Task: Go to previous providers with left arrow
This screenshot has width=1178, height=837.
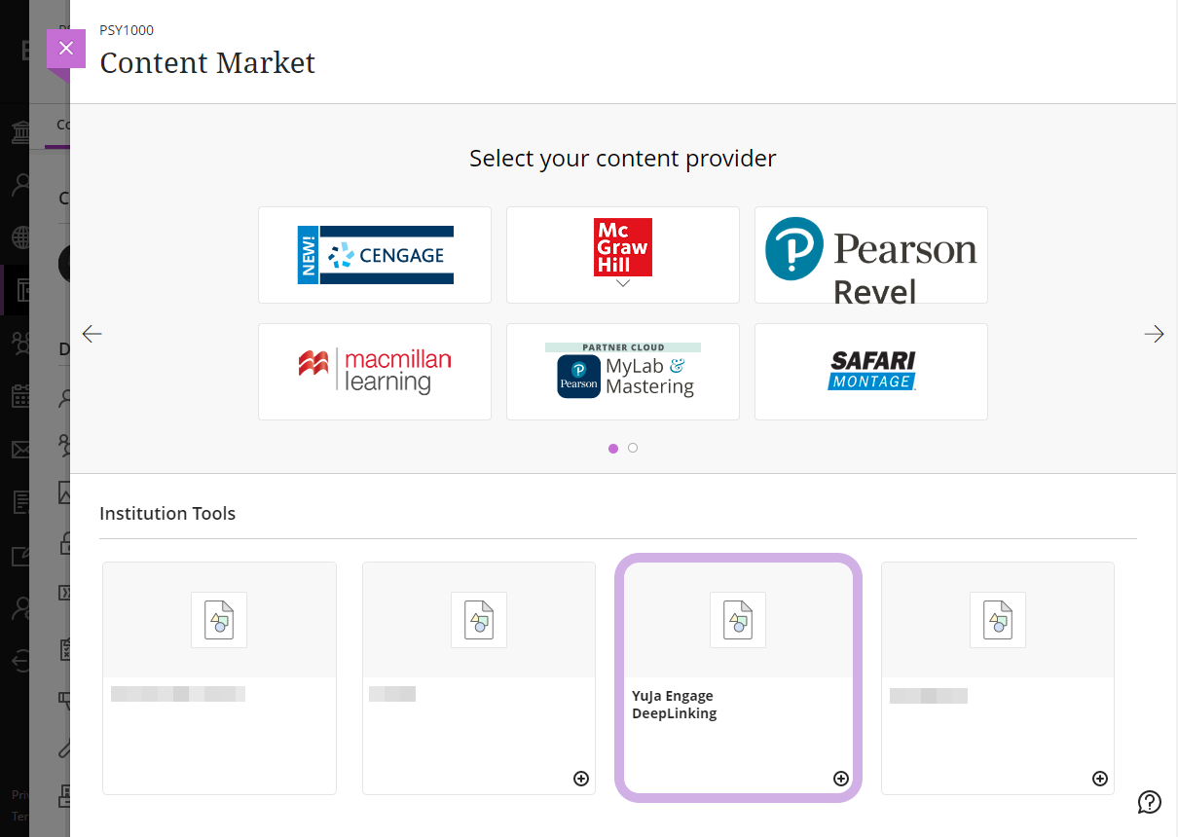Action: point(92,334)
